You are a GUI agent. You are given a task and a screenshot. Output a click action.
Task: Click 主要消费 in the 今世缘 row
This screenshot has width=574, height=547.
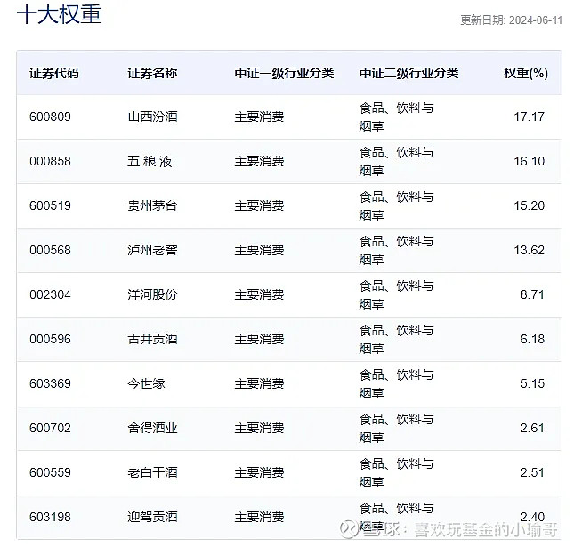tap(259, 383)
